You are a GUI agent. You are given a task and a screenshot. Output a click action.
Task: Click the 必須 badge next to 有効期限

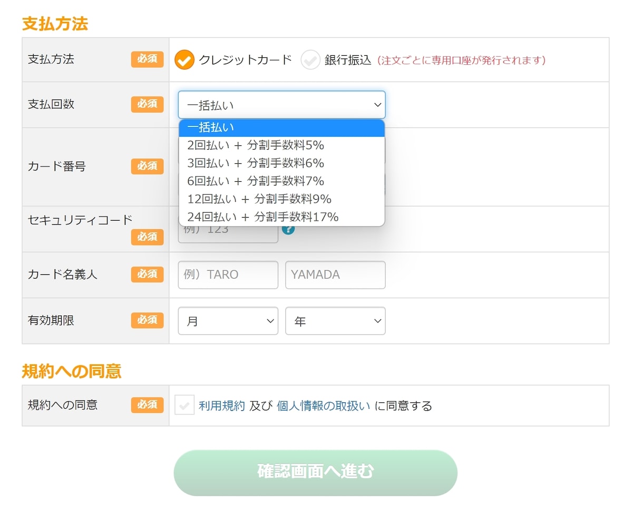coord(148,320)
